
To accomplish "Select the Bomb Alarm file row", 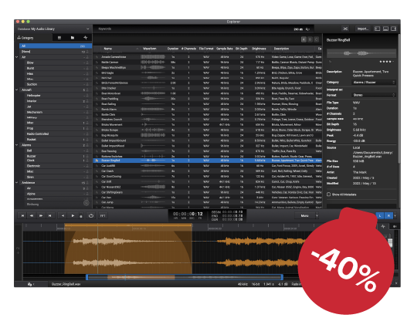I will point(207,109).
